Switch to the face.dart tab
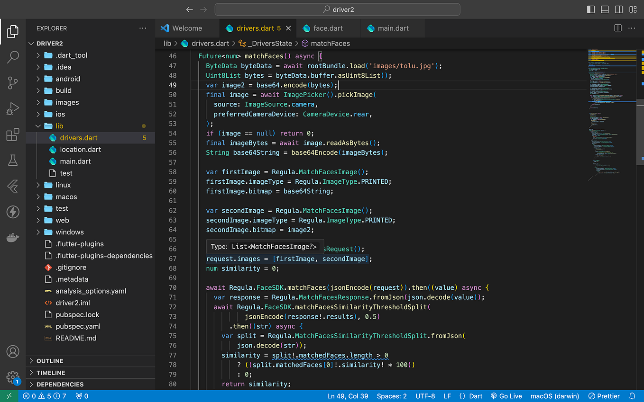Screen dimensions: 644x402 [x=328, y=28]
